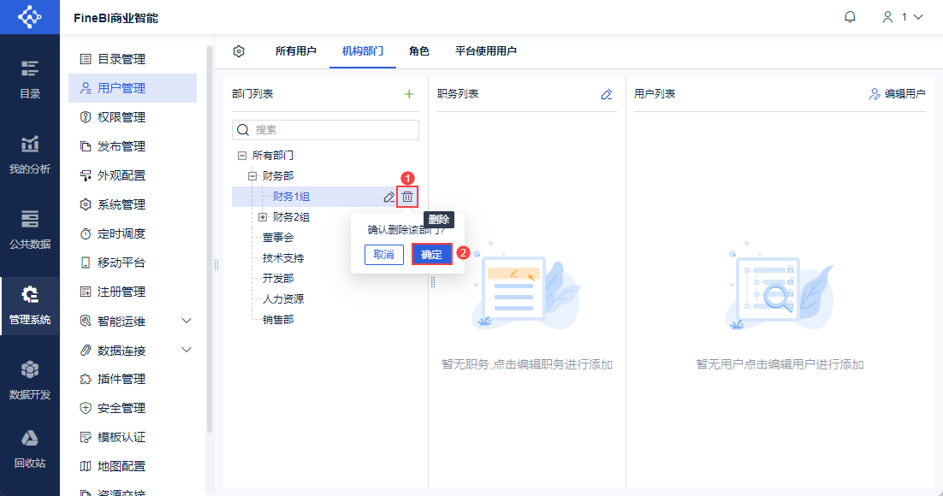This screenshot has width=943, height=496.
Task: Click the notification bell icon
Action: tap(850, 17)
